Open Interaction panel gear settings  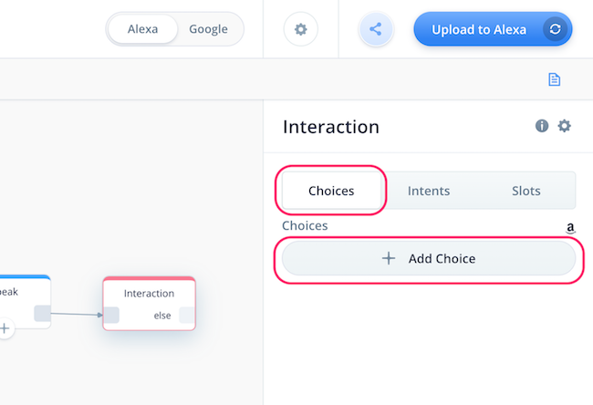pos(564,126)
